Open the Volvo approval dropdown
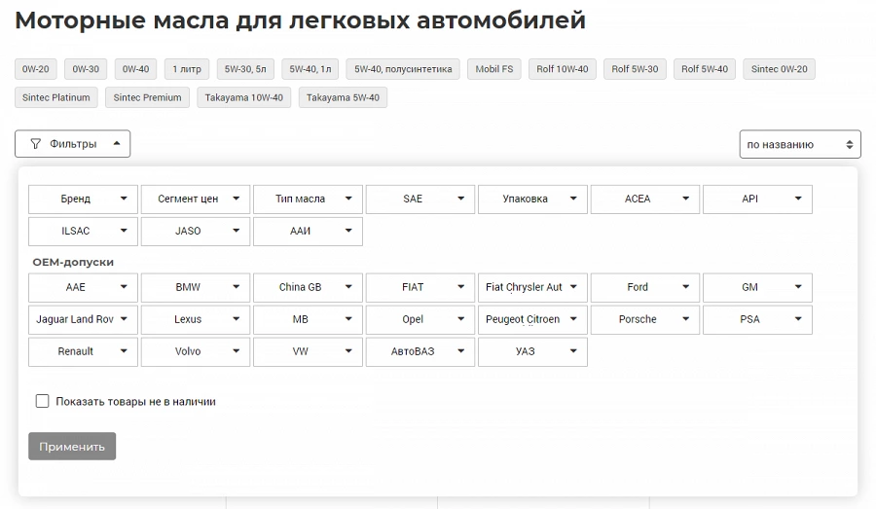Screen dimensions: 876x509 196,352
